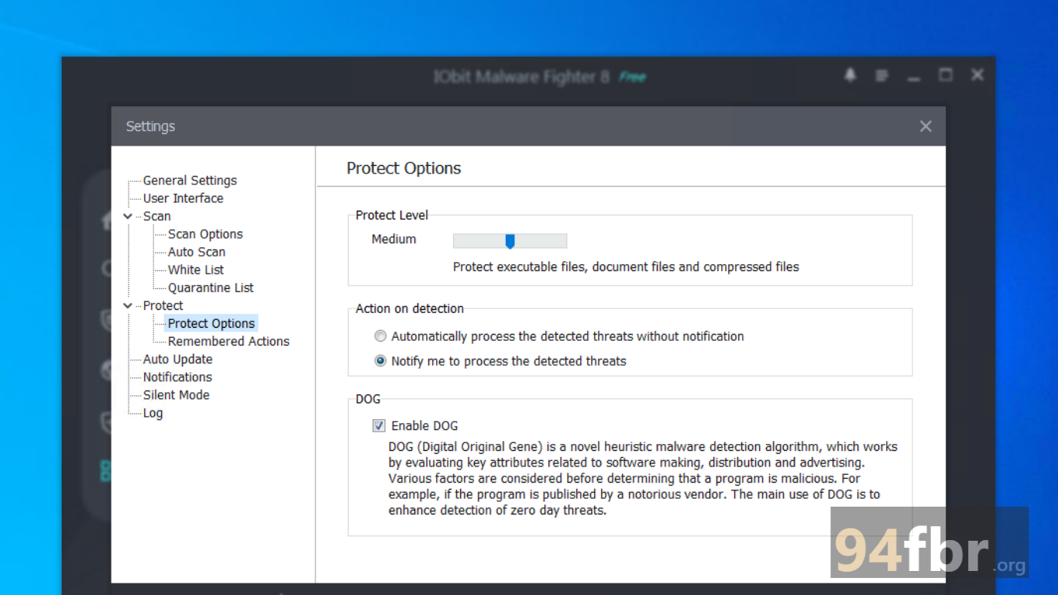Open Auto Scan settings
This screenshot has height=595, width=1058.
[x=197, y=252]
